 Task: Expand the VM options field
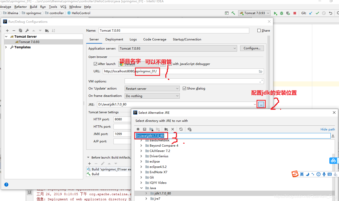(x=261, y=81)
